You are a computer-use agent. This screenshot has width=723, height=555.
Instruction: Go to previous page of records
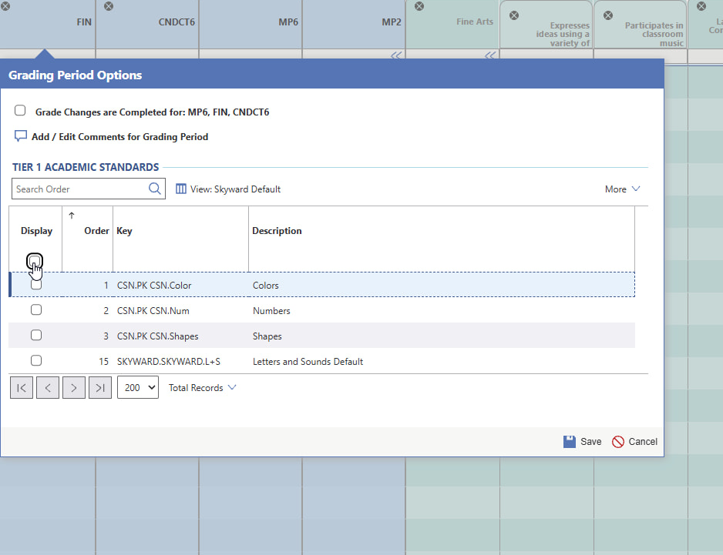[x=48, y=388]
